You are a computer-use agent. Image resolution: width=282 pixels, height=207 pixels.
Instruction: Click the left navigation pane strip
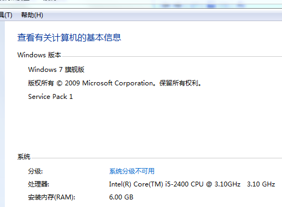(2, 114)
